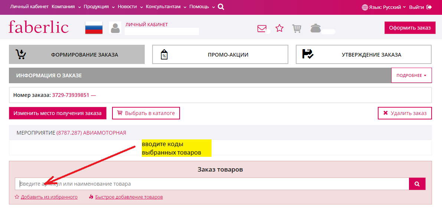This screenshot has width=442, height=213.
Task: Switch to Утверждение заказа tab
Action: click(x=364, y=54)
